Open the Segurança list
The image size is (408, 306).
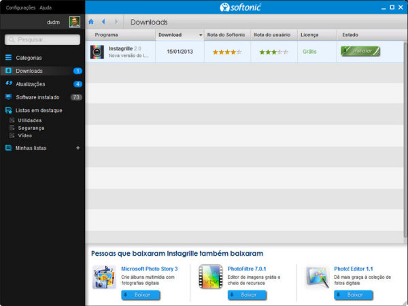[x=31, y=128]
